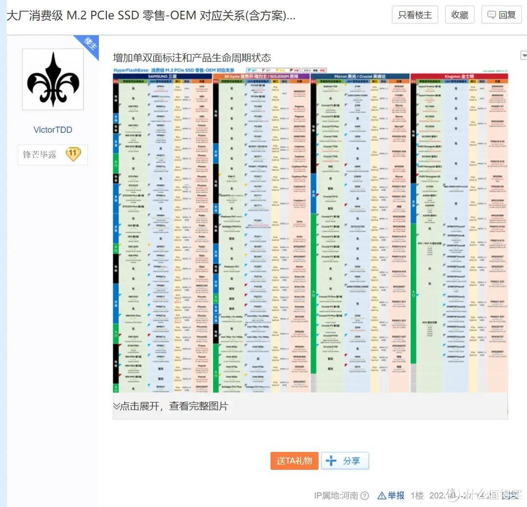This screenshot has height=507, width=527.
Task: Click the speech bubble icon in the 回复 button
Action: pyautogui.click(x=491, y=15)
